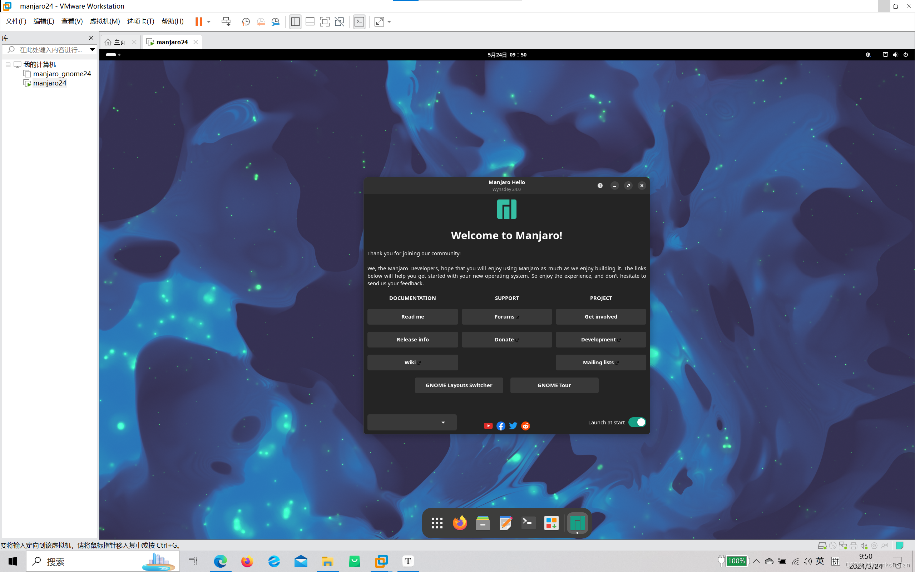915x572 pixels.
Task: Click the printer device icon in VMware status bar
Action: point(854,546)
